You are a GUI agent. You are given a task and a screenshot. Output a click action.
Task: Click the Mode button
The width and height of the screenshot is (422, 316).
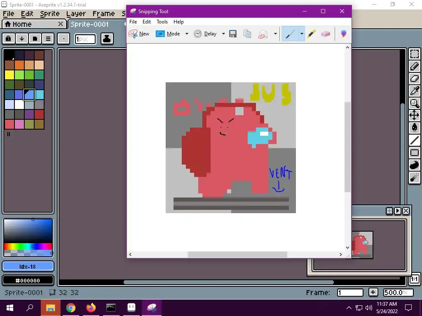tap(168, 34)
